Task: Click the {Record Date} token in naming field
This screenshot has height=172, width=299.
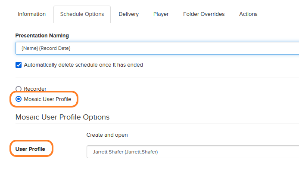Action: (x=55, y=48)
